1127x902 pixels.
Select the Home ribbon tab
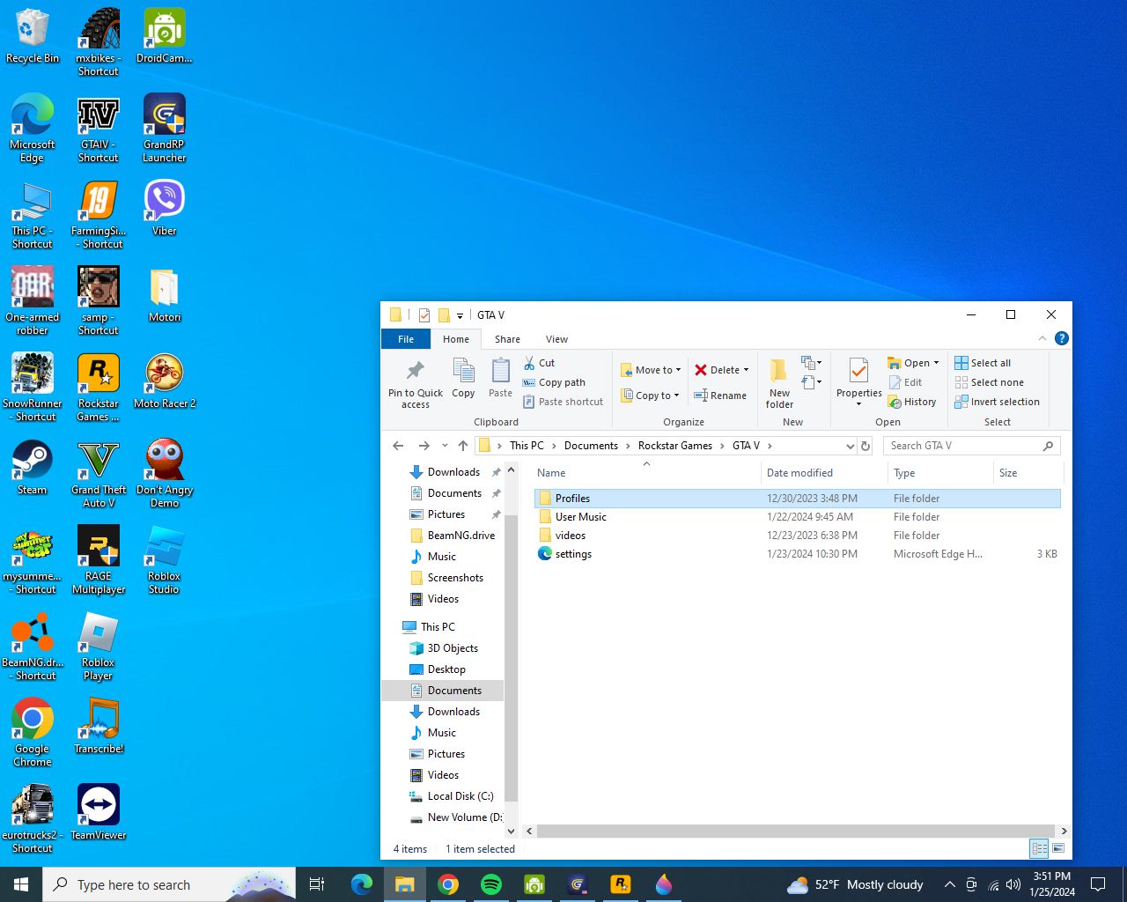(x=456, y=339)
